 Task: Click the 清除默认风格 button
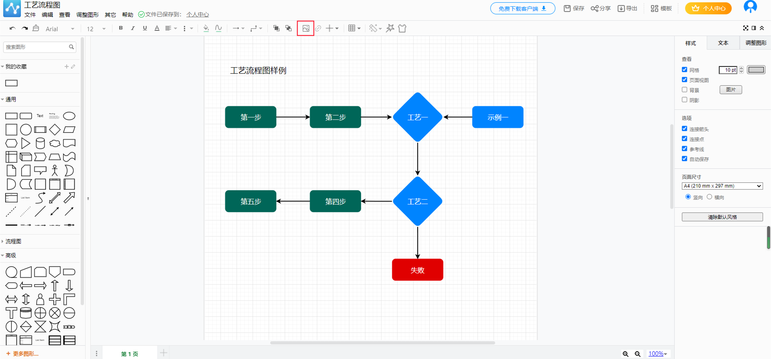click(x=722, y=217)
